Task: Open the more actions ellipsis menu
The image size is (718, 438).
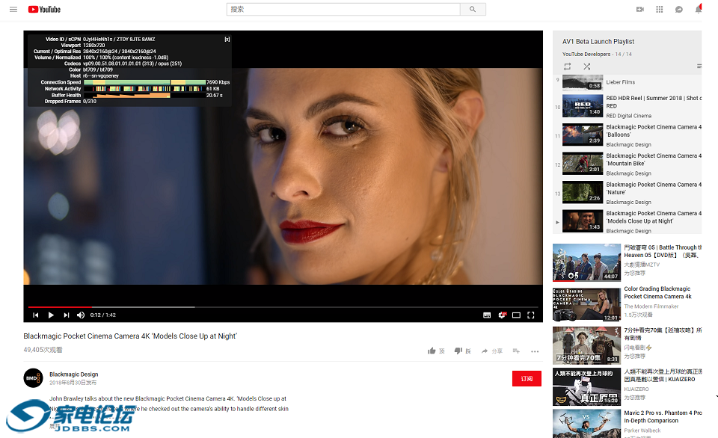Action: tap(535, 351)
